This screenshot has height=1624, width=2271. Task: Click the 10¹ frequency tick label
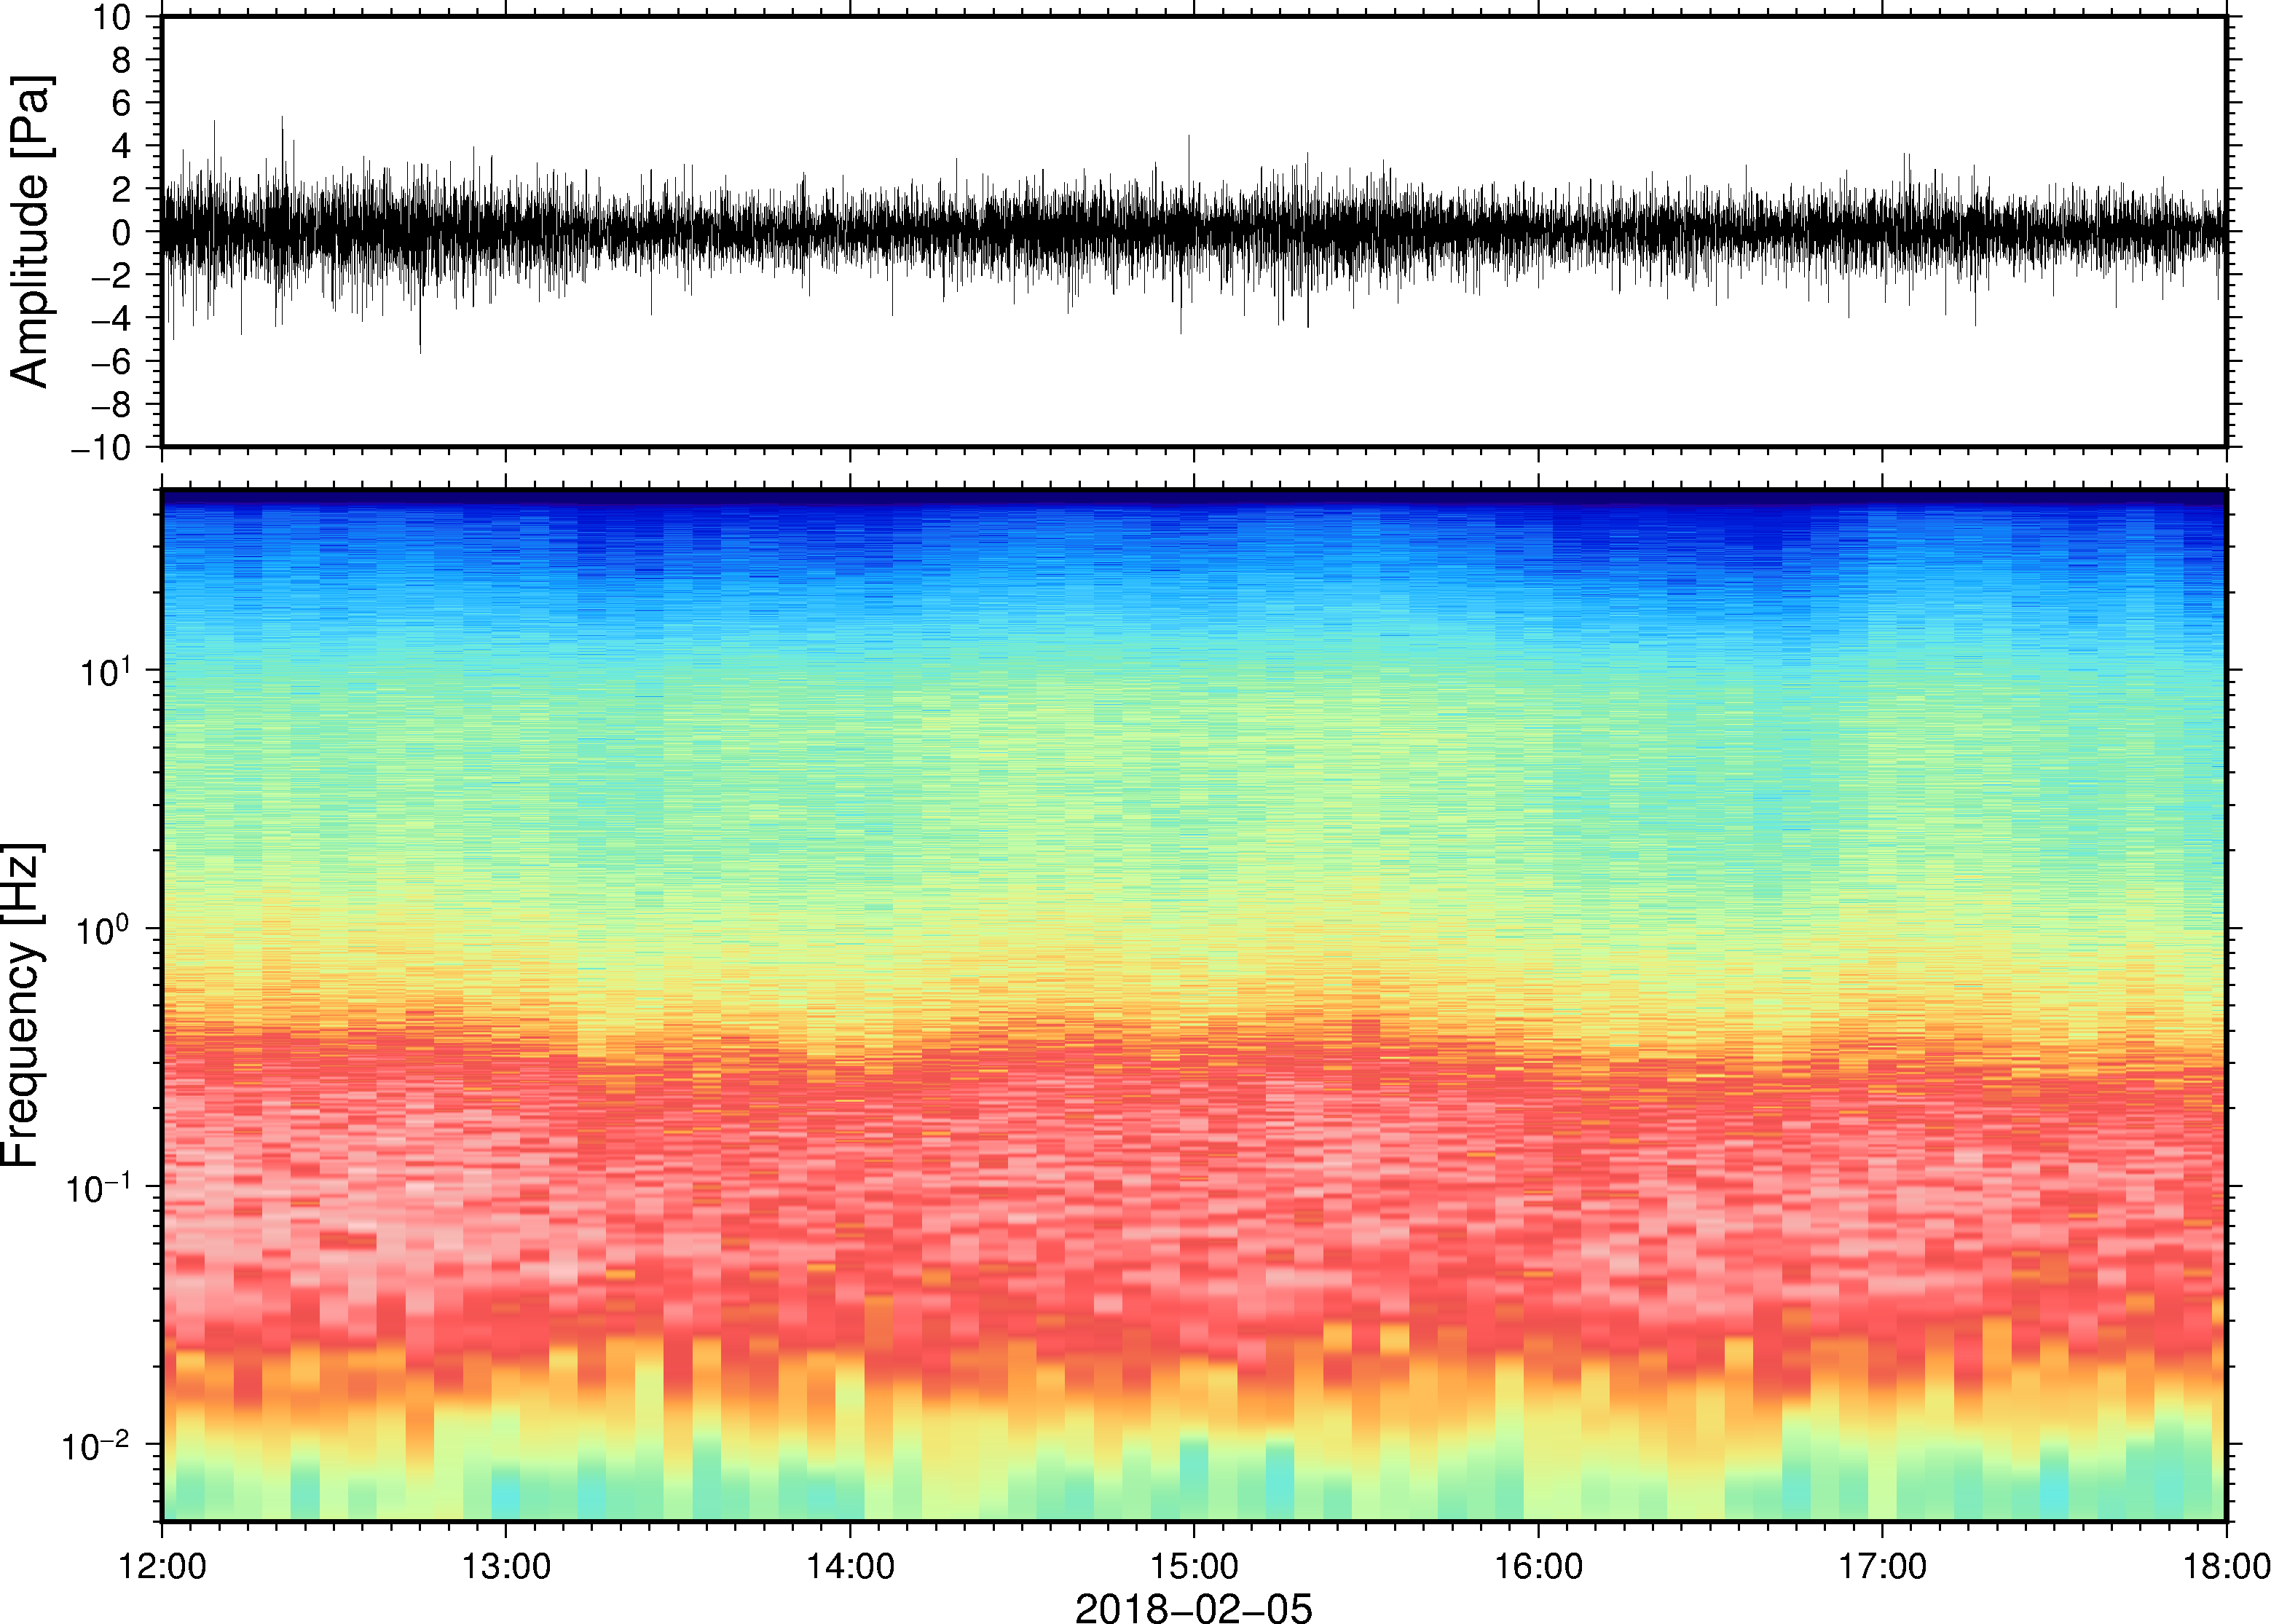tap(105, 670)
